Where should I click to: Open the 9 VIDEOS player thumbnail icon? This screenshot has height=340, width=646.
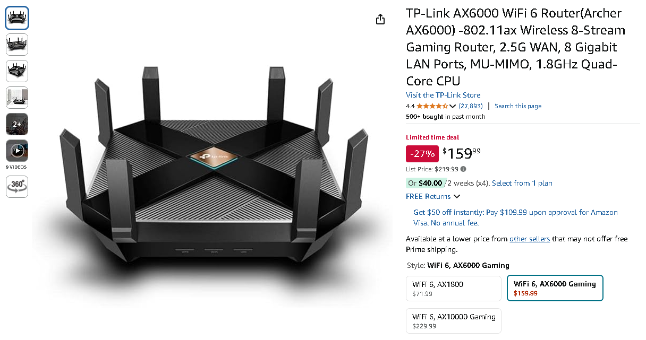click(16, 151)
